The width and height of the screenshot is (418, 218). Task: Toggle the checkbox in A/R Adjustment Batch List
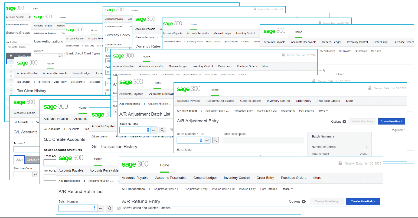tap(171, 130)
